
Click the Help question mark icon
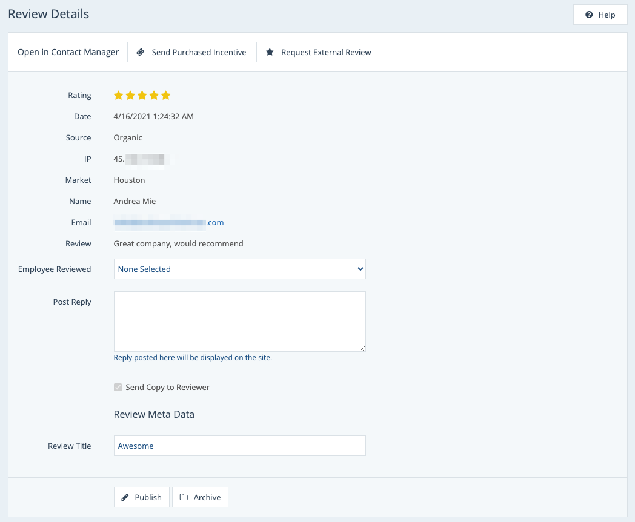coord(589,15)
